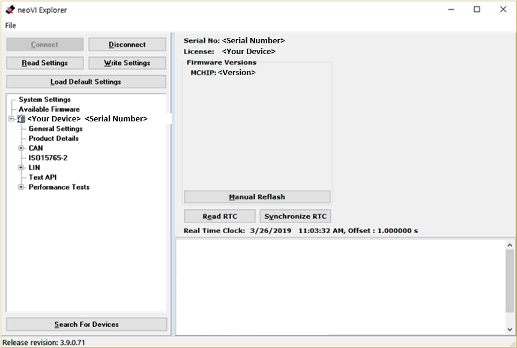
Task: Open Product Details tree item
Action: pyautogui.click(x=53, y=138)
